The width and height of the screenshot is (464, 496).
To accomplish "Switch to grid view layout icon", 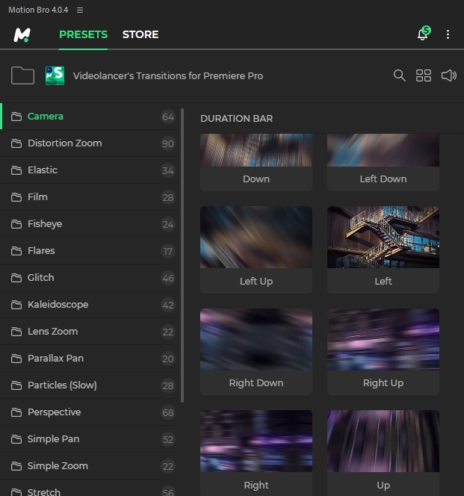I will coord(424,75).
